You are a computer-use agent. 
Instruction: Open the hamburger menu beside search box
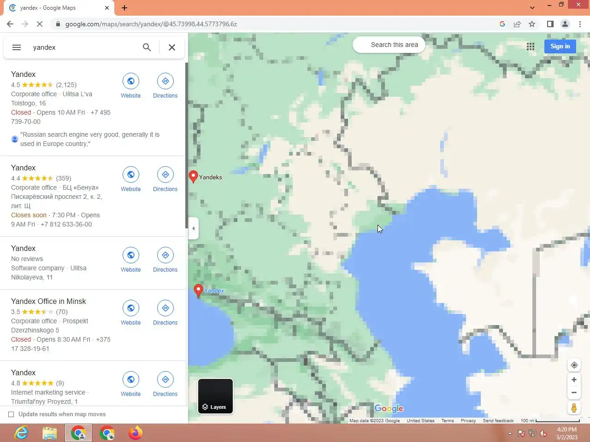[17, 47]
